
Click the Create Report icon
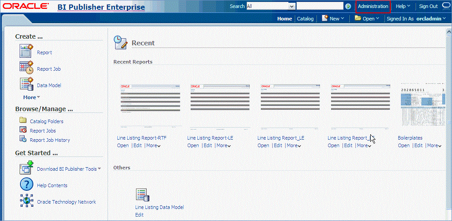(x=27, y=51)
